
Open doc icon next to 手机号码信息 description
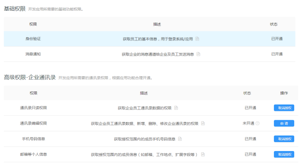pyautogui.click(x=180, y=139)
